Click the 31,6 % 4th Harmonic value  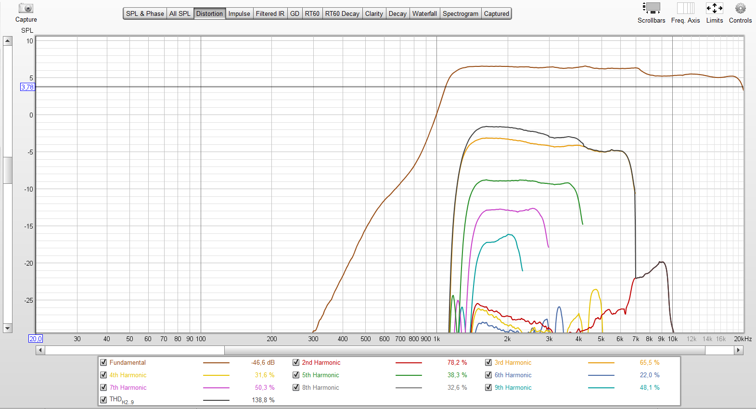pos(265,375)
